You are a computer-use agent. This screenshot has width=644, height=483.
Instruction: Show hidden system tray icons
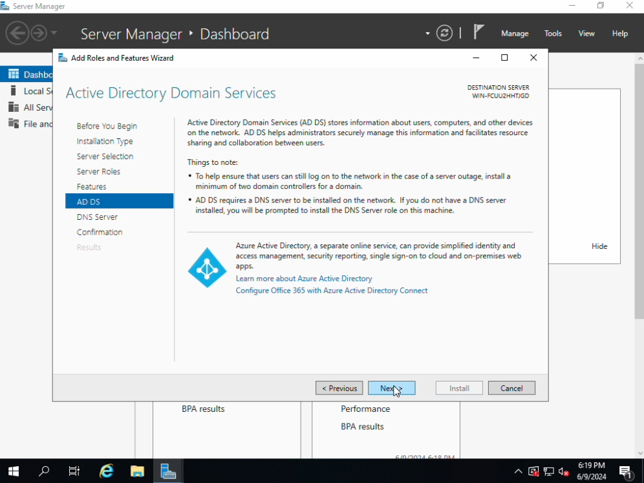[518, 471]
